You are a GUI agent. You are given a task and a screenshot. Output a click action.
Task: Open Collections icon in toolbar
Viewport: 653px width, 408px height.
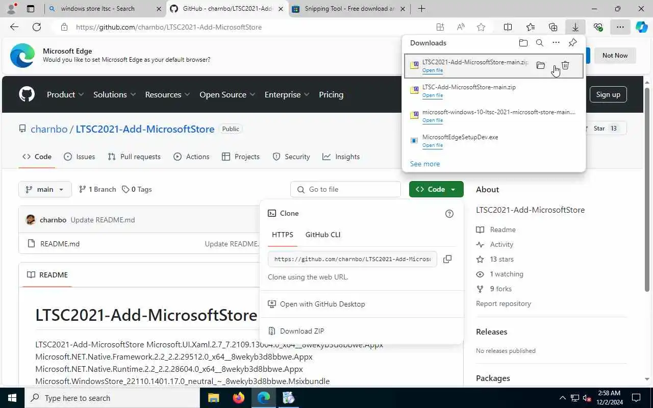click(x=553, y=27)
